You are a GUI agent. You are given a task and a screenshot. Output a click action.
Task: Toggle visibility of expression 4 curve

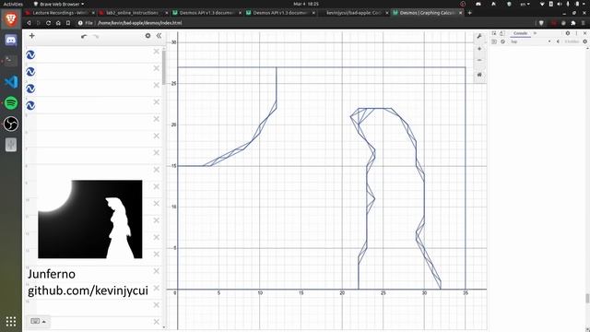click(30, 105)
